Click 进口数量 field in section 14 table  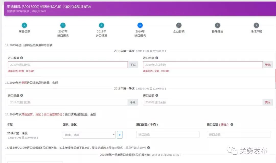168,135
